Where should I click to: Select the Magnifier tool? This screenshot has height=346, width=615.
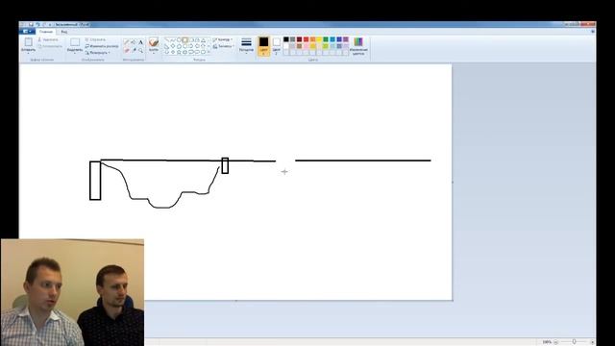tap(140, 51)
